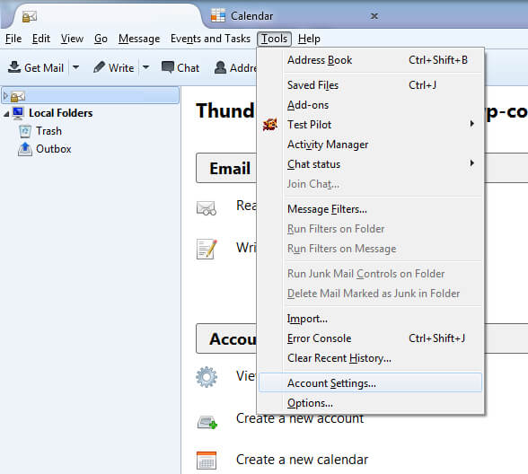Open the Write dropdown arrow
This screenshot has width=528, height=474.
tap(145, 67)
